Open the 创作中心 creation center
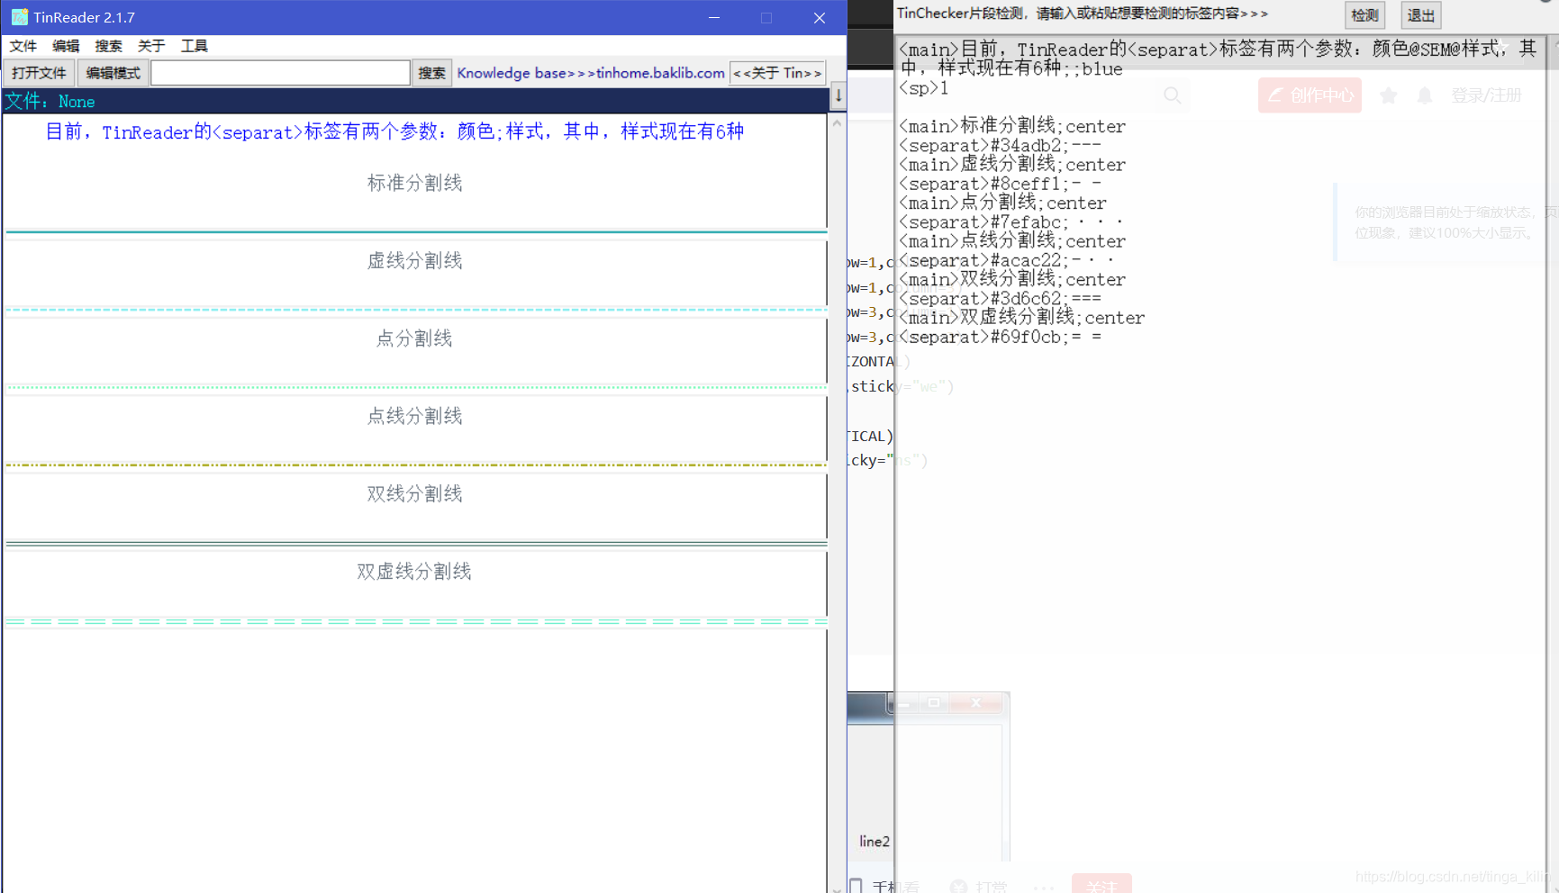This screenshot has height=893, width=1559. 1310,95
